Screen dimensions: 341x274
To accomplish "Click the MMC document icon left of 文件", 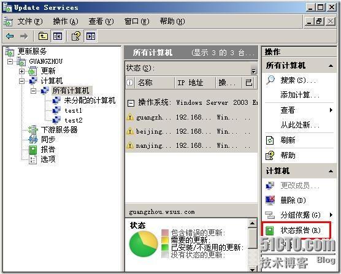I will (x=8, y=21).
